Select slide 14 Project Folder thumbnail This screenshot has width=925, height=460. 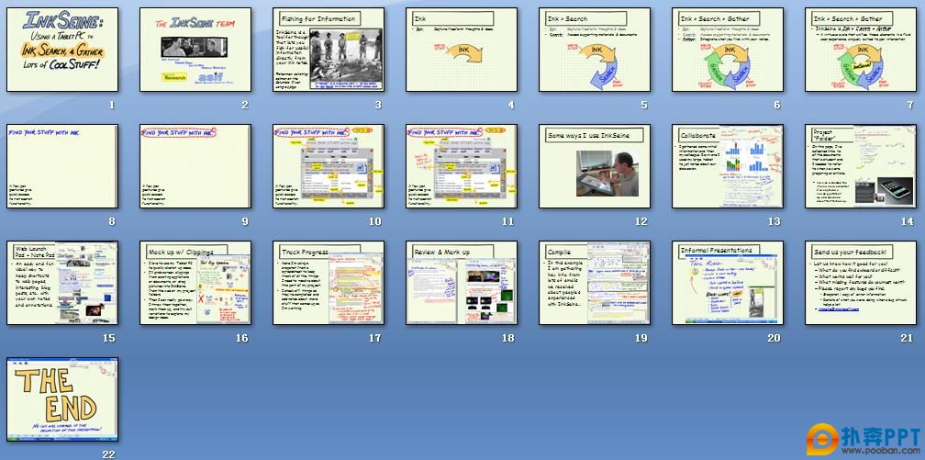tap(861, 166)
